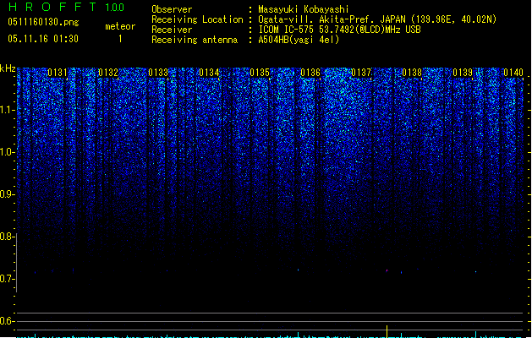Click the 0.7 kHz axis label
The width and height of the screenshot is (532, 338).
pos(7,279)
